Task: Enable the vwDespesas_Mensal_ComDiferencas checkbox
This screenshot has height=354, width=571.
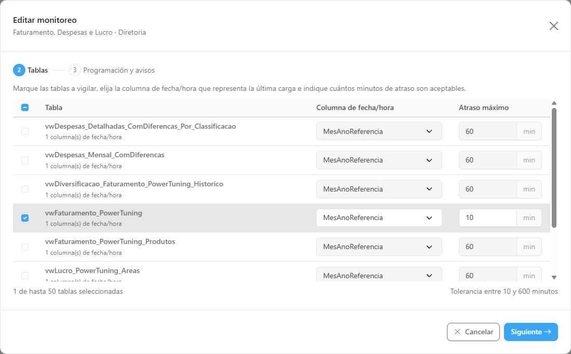Action: click(25, 160)
